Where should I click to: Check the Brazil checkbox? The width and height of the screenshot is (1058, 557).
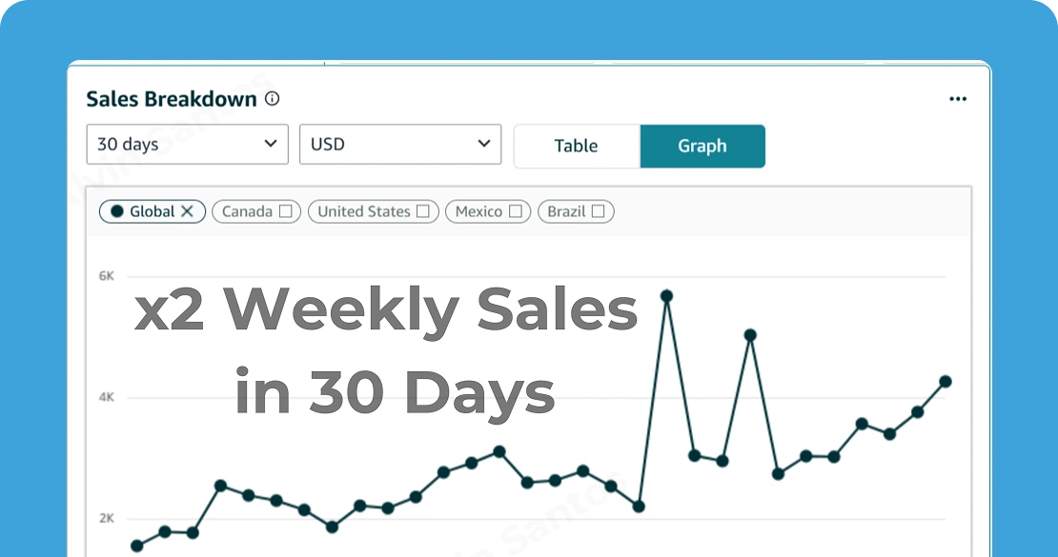click(599, 211)
